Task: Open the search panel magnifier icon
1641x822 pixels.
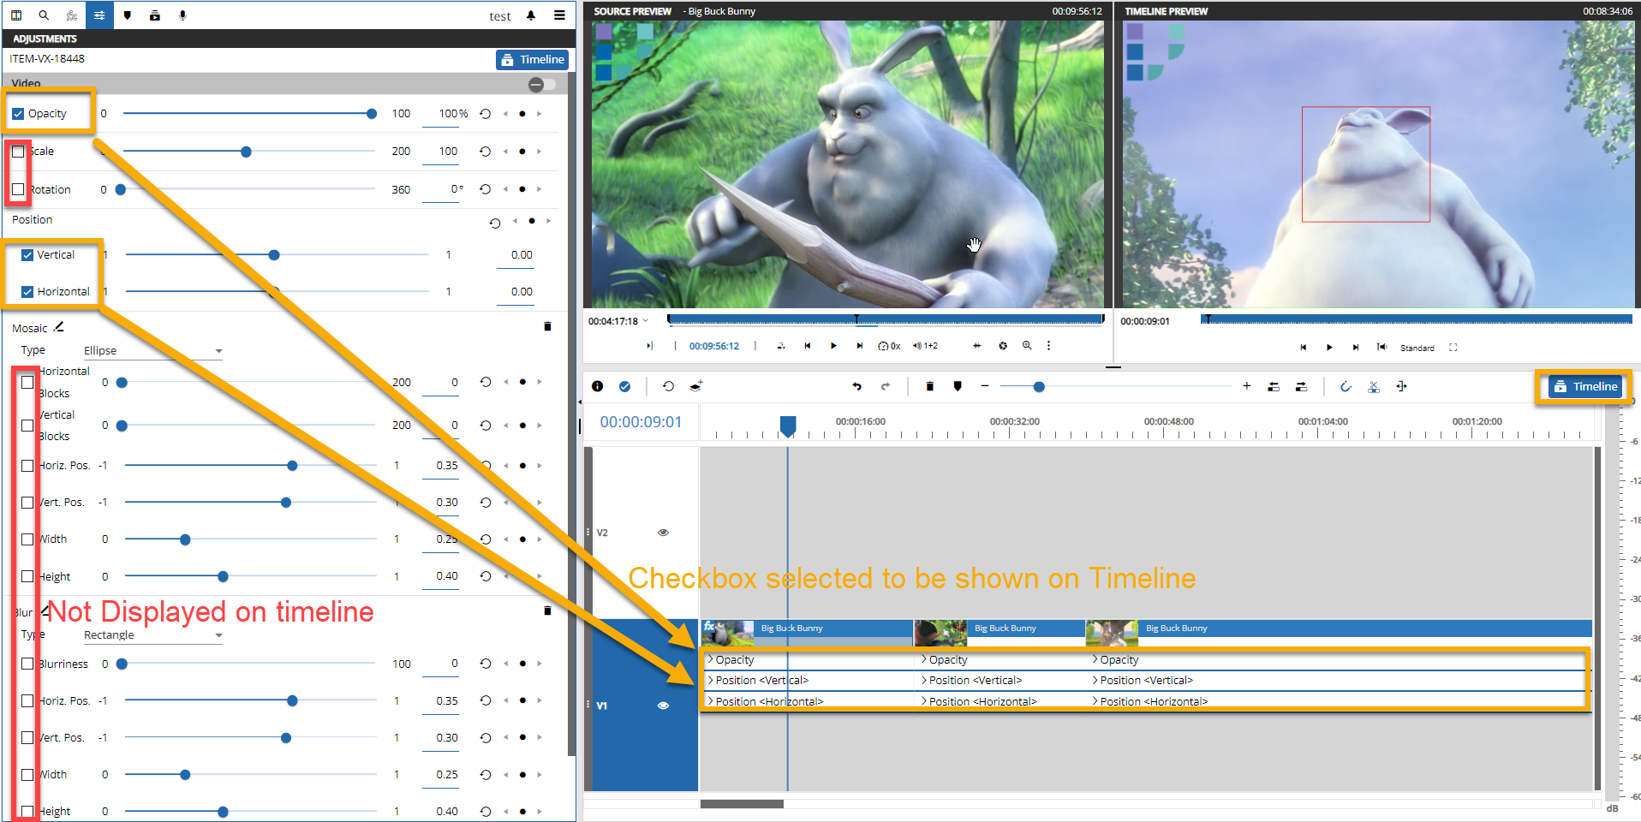Action: pyautogui.click(x=44, y=15)
